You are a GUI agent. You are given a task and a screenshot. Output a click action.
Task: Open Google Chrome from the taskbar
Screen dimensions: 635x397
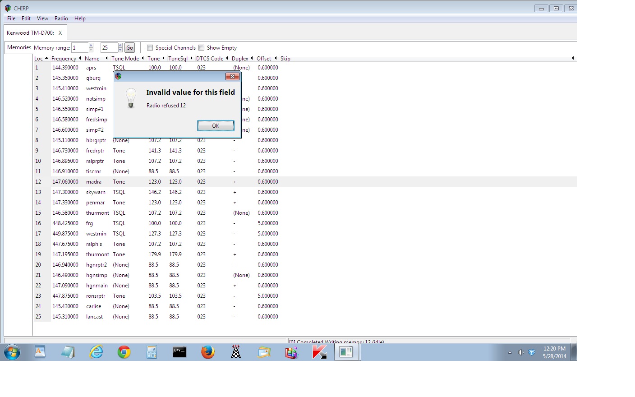click(124, 352)
